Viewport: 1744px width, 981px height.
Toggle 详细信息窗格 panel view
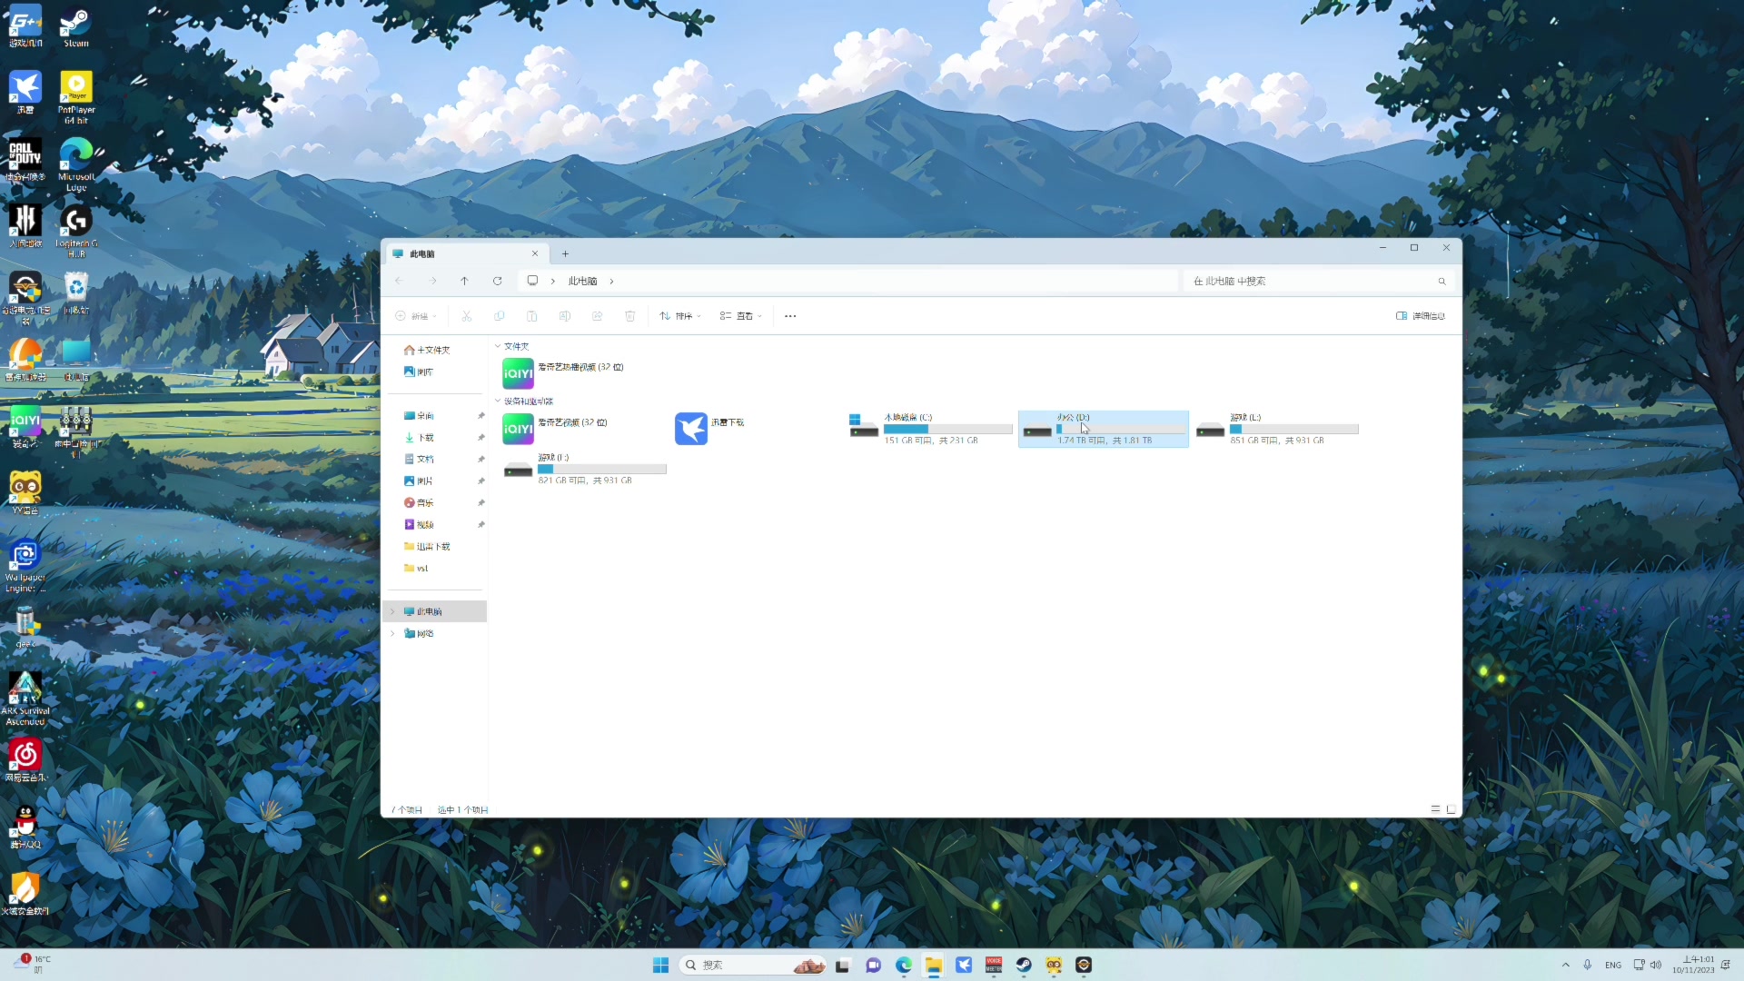(x=1422, y=315)
